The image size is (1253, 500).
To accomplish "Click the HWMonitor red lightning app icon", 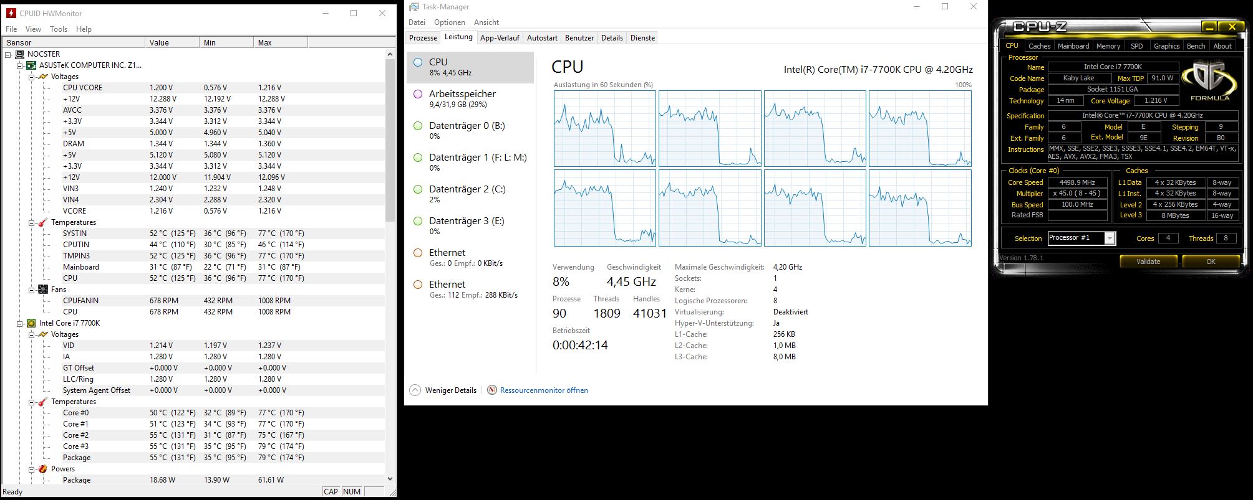I will click(11, 13).
